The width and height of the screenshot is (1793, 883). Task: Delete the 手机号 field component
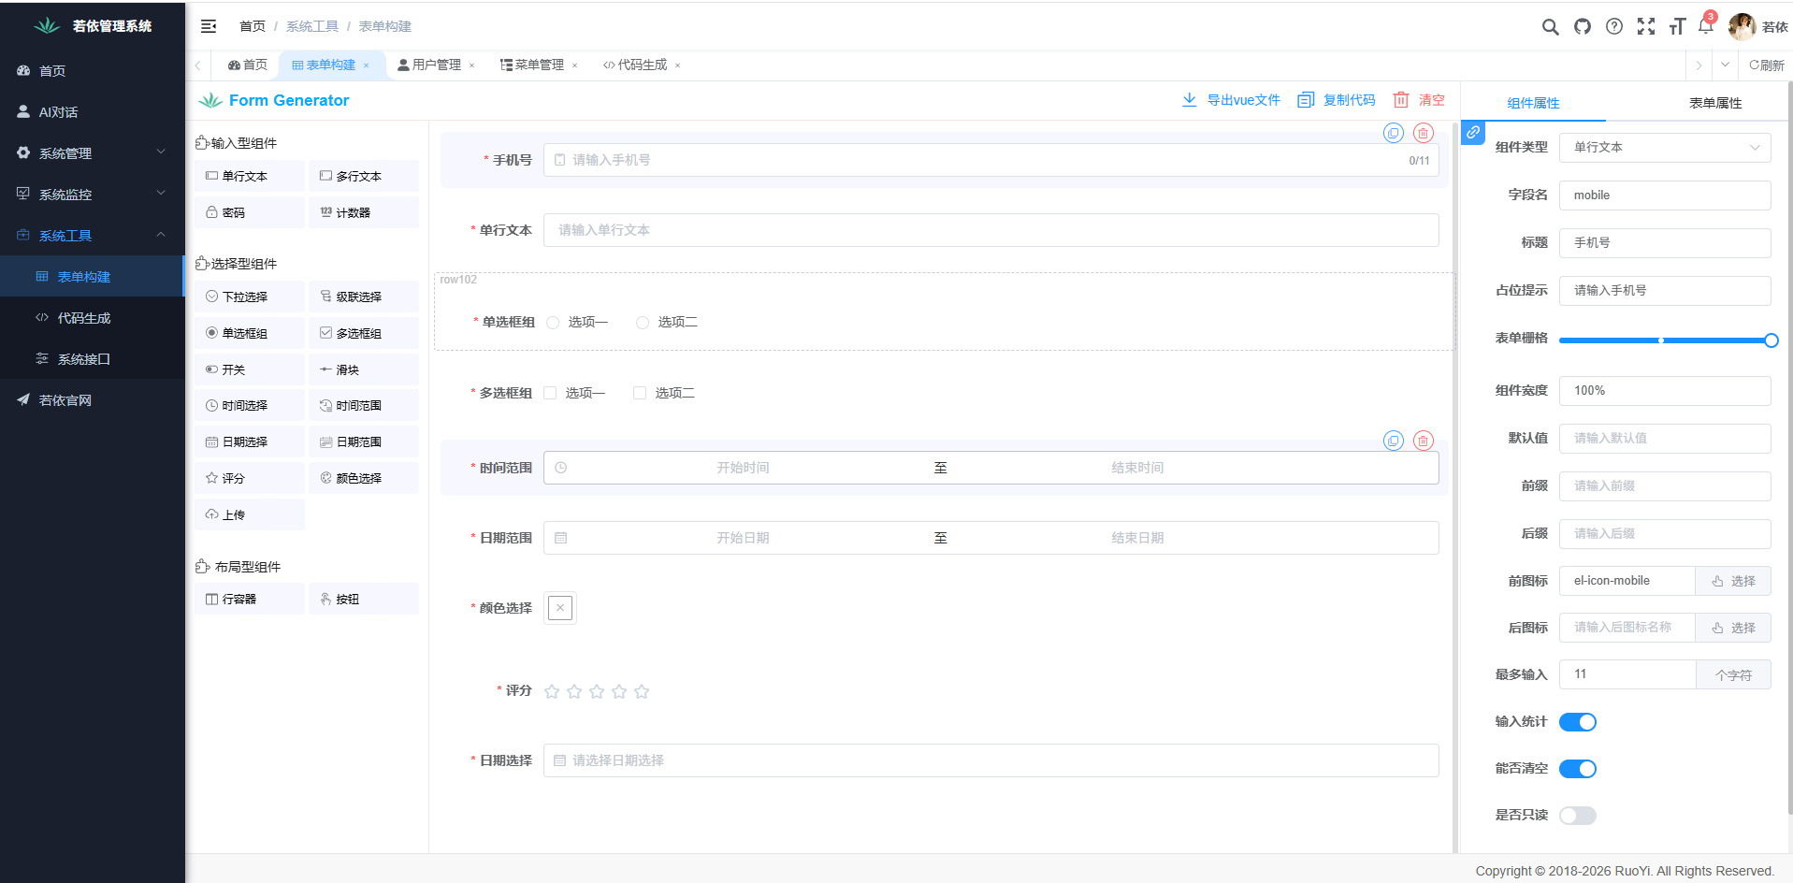coord(1424,133)
